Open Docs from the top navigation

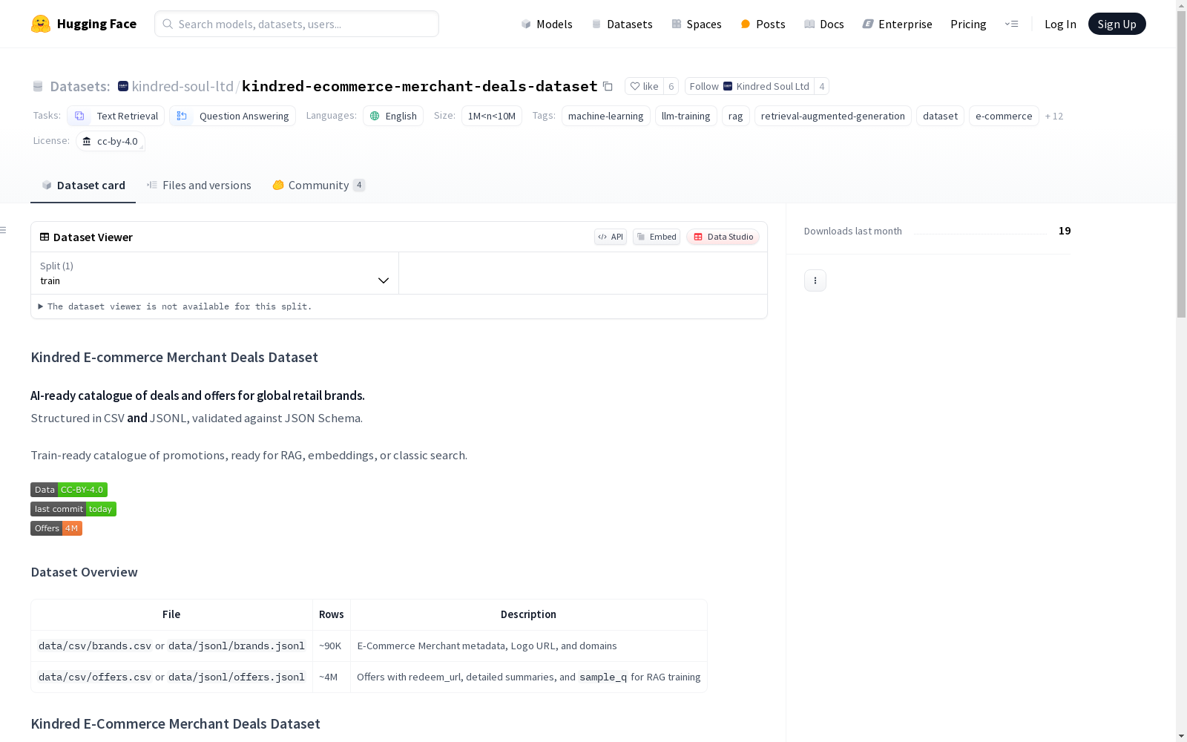(x=824, y=24)
